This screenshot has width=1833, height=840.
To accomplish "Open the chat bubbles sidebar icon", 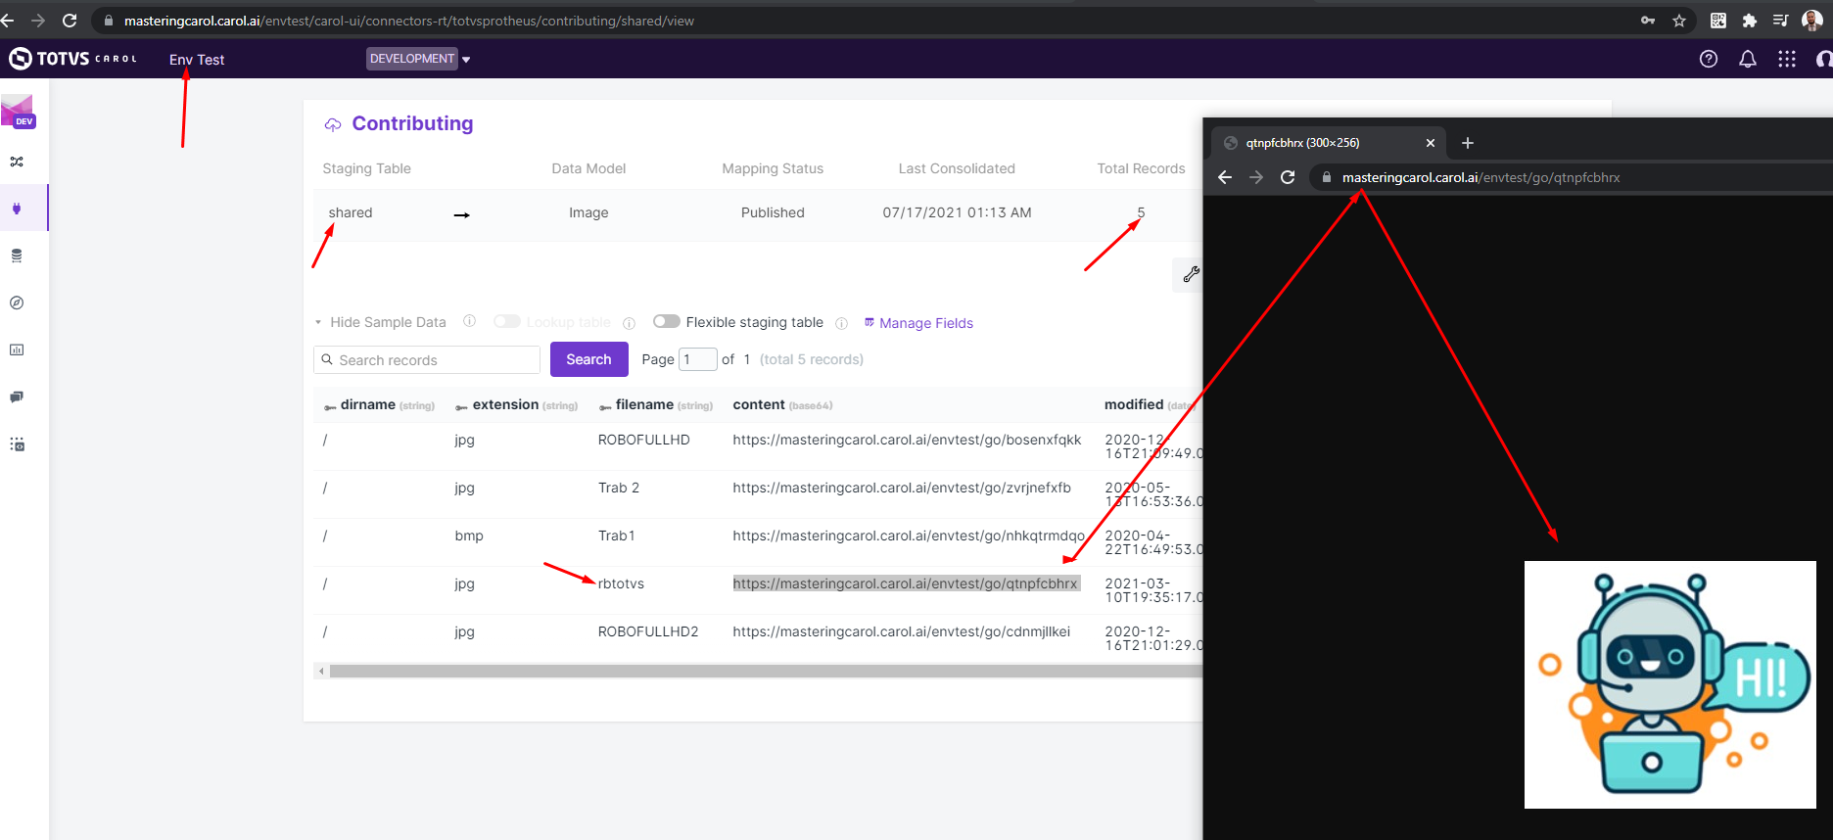I will (x=17, y=397).
